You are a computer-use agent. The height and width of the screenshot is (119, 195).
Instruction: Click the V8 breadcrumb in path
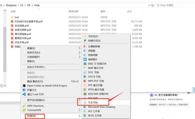pos(29,5)
